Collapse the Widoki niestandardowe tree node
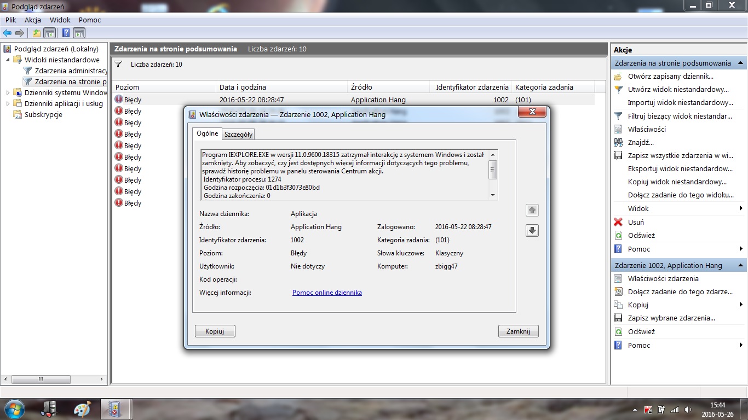The height and width of the screenshot is (420, 748). coord(8,60)
